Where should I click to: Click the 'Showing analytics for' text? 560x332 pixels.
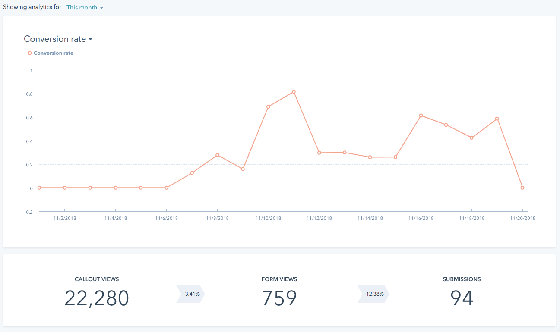pyautogui.click(x=32, y=7)
